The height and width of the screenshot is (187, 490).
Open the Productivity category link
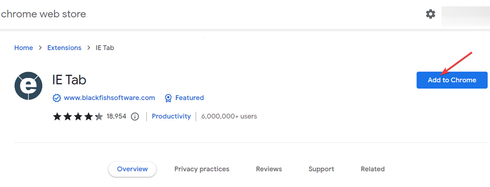tap(171, 116)
